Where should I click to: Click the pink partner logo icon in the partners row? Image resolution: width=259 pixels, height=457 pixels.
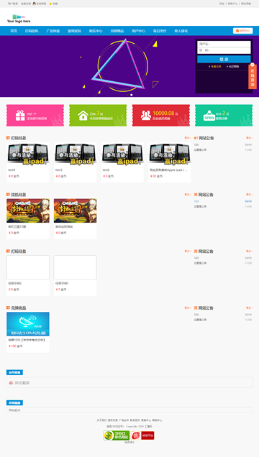coord(11,383)
